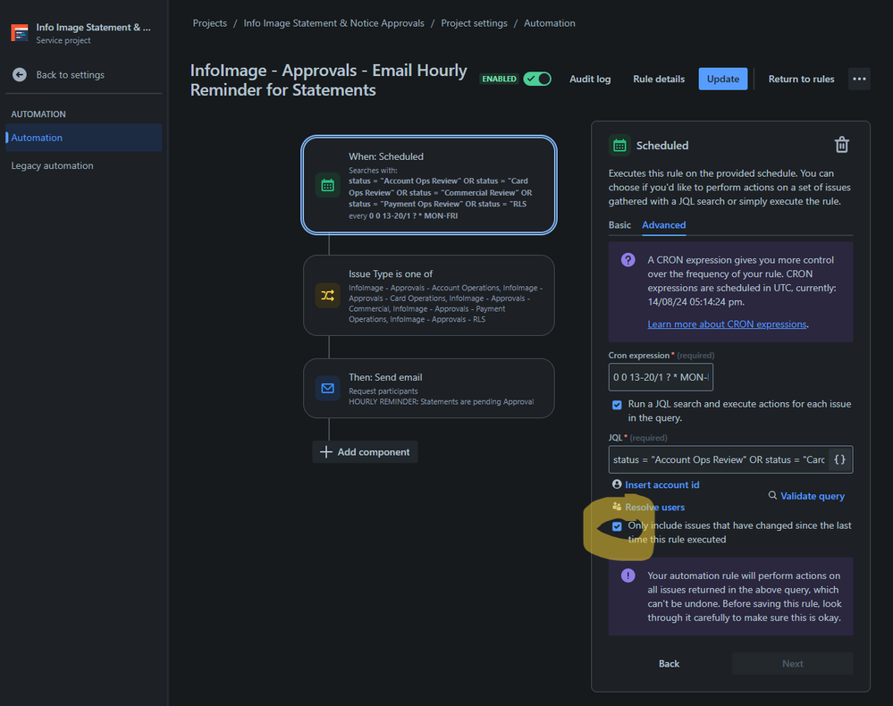Click the Insert account id link
The image size is (893, 706).
click(661, 484)
